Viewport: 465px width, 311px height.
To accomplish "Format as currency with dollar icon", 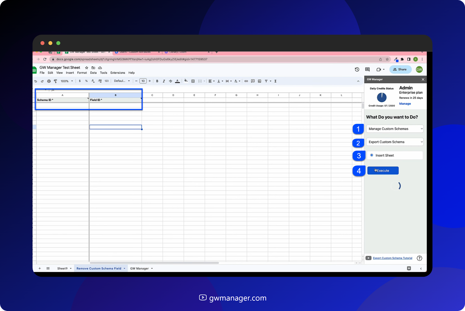I will 80,81.
